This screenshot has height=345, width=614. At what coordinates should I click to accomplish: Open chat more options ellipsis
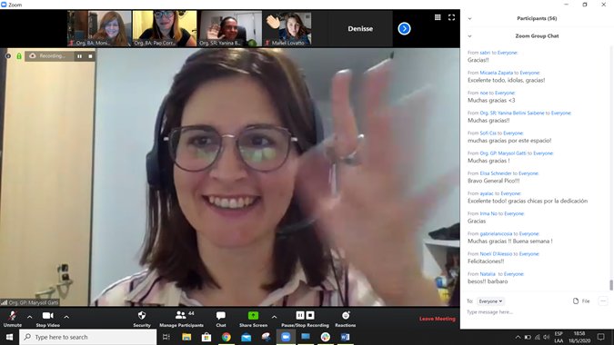[x=603, y=301]
